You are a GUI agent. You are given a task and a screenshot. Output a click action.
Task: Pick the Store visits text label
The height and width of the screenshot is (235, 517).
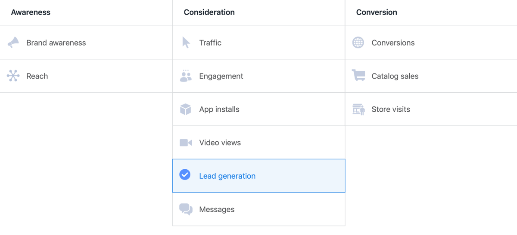tap(391, 110)
